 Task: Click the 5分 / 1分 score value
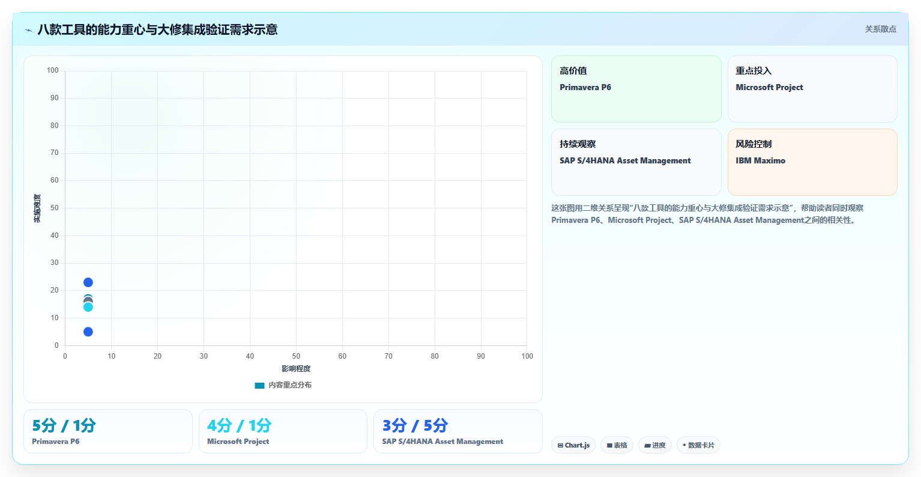pos(64,425)
